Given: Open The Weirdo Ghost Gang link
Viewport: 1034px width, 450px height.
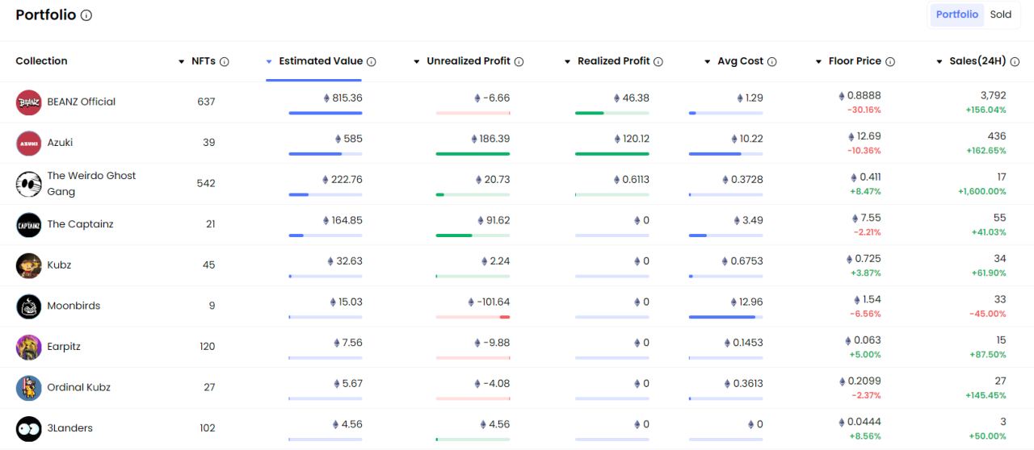Looking at the screenshot, I should pos(91,184).
